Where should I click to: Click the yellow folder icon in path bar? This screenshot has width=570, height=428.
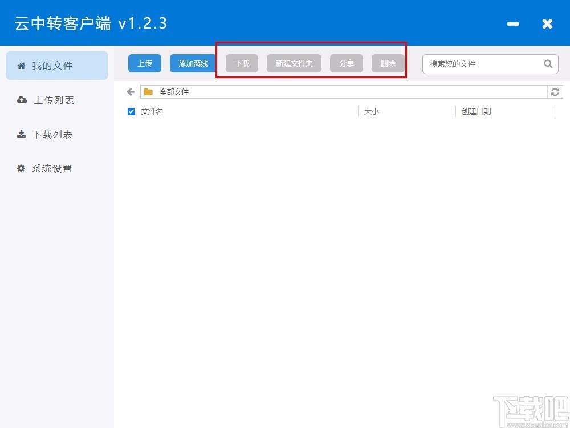coord(148,92)
